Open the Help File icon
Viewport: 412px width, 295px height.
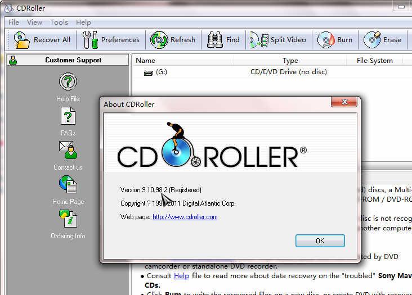coord(68,81)
